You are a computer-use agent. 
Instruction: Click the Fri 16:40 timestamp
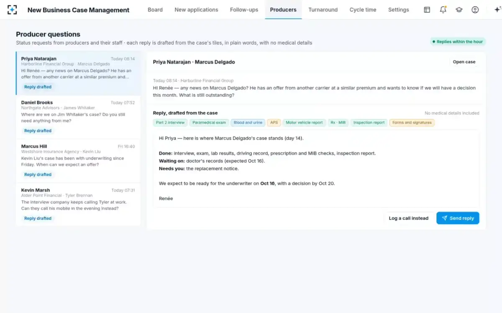coord(126,146)
